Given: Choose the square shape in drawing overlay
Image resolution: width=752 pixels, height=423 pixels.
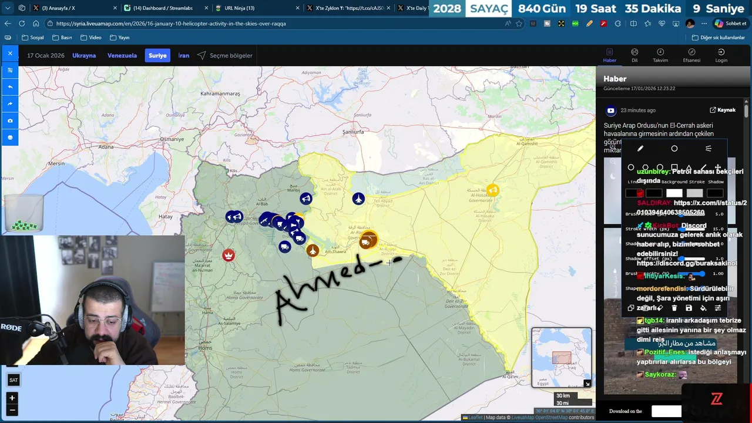Looking at the screenshot, I should (x=674, y=168).
